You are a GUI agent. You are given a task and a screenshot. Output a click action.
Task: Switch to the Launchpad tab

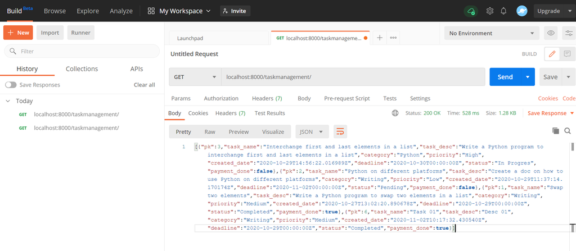tap(219, 38)
